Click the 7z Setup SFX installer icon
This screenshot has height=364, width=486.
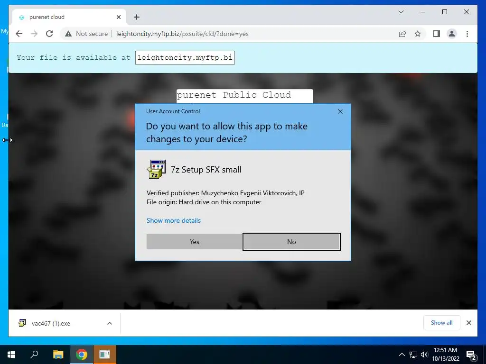pyautogui.click(x=156, y=169)
